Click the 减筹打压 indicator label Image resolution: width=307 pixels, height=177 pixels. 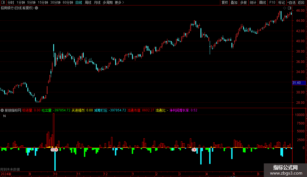tap(110, 110)
